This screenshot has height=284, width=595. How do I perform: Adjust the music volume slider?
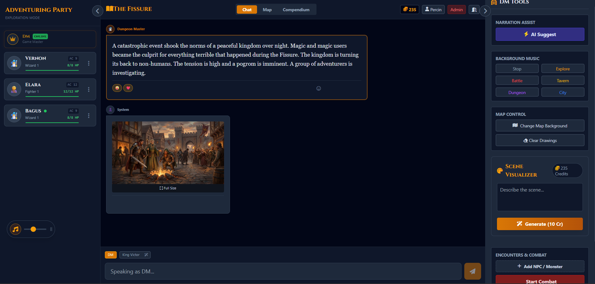33,229
